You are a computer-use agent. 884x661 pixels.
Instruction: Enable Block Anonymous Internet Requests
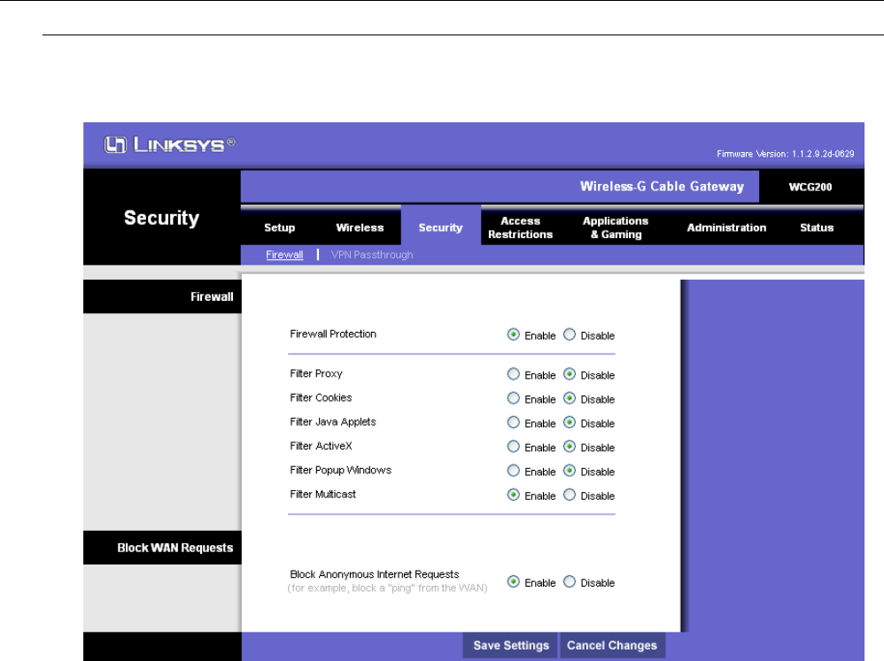click(513, 581)
